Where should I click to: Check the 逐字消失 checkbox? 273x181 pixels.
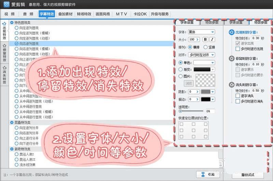(x=238, y=96)
